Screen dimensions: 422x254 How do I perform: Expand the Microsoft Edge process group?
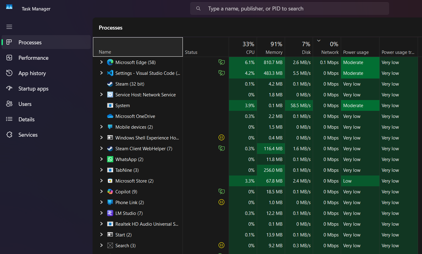(101, 62)
